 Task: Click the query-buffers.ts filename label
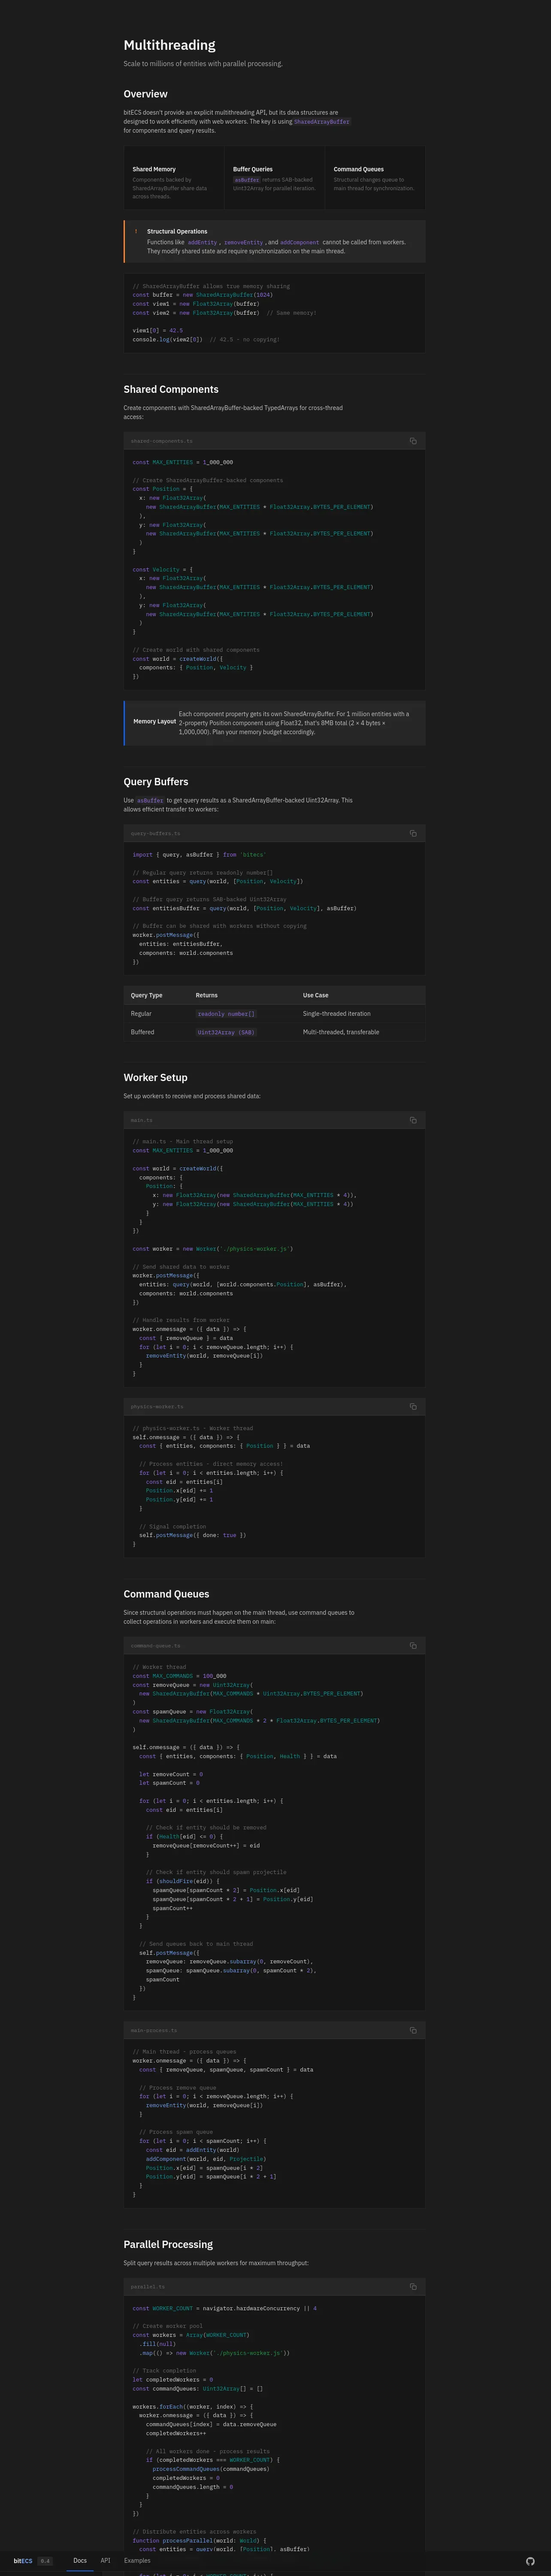tap(156, 833)
